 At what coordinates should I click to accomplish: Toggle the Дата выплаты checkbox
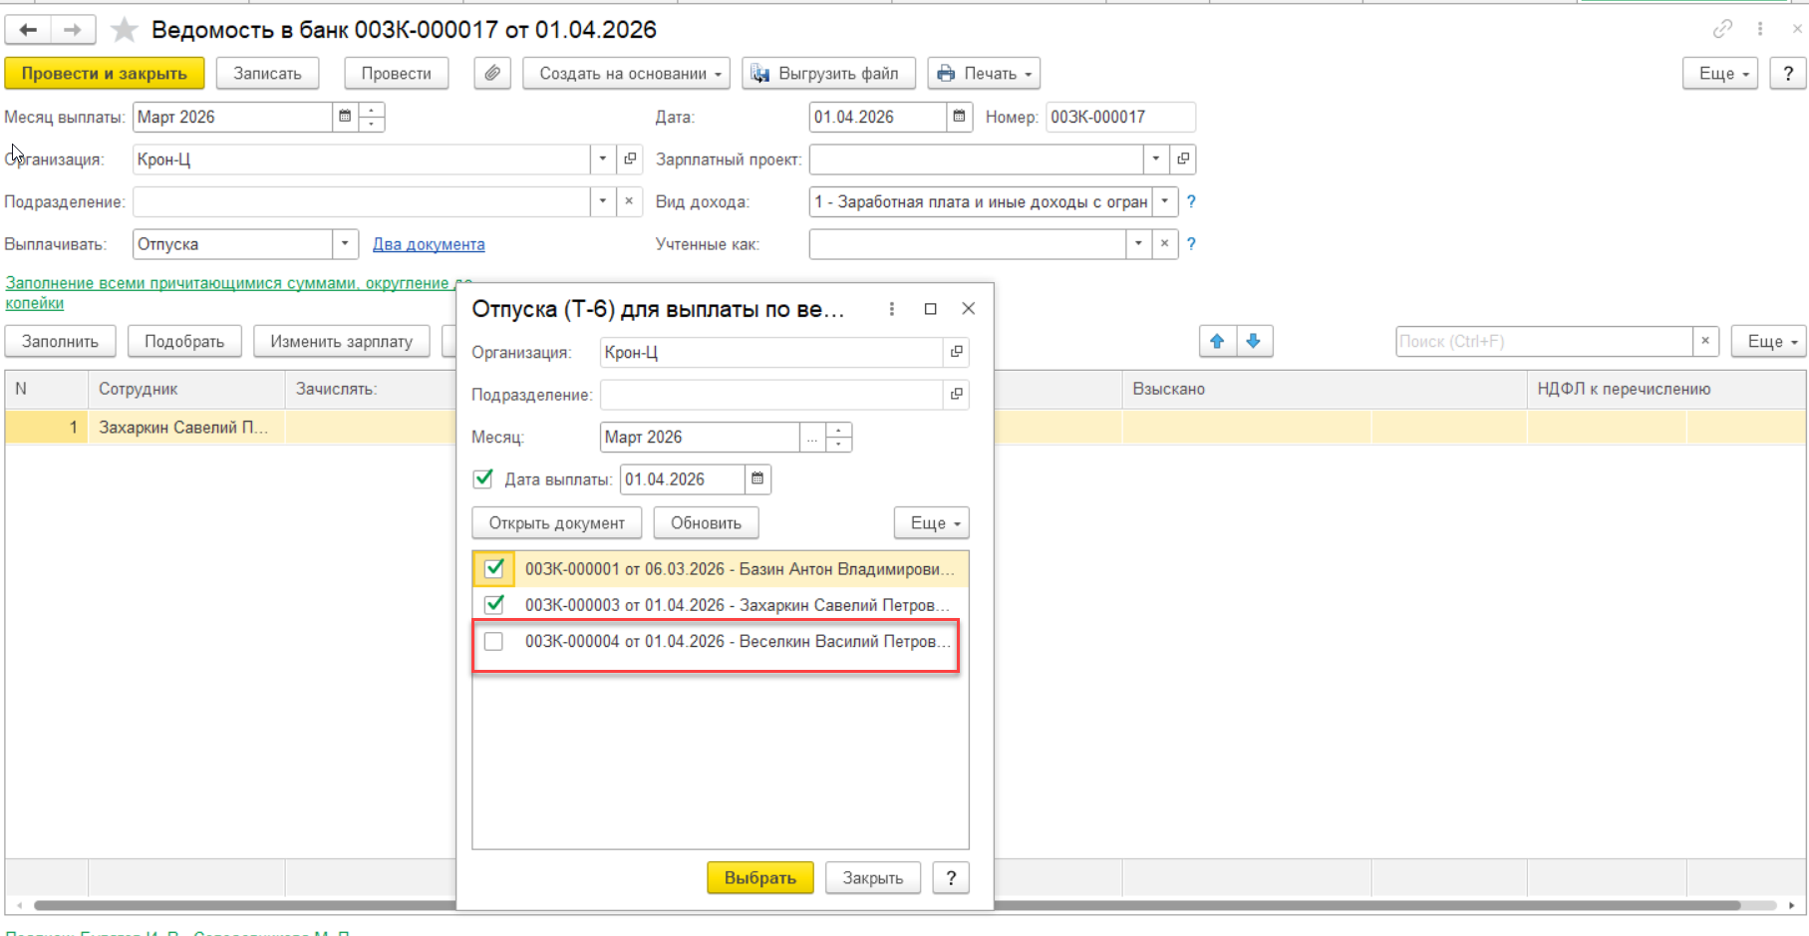pyautogui.click(x=483, y=479)
